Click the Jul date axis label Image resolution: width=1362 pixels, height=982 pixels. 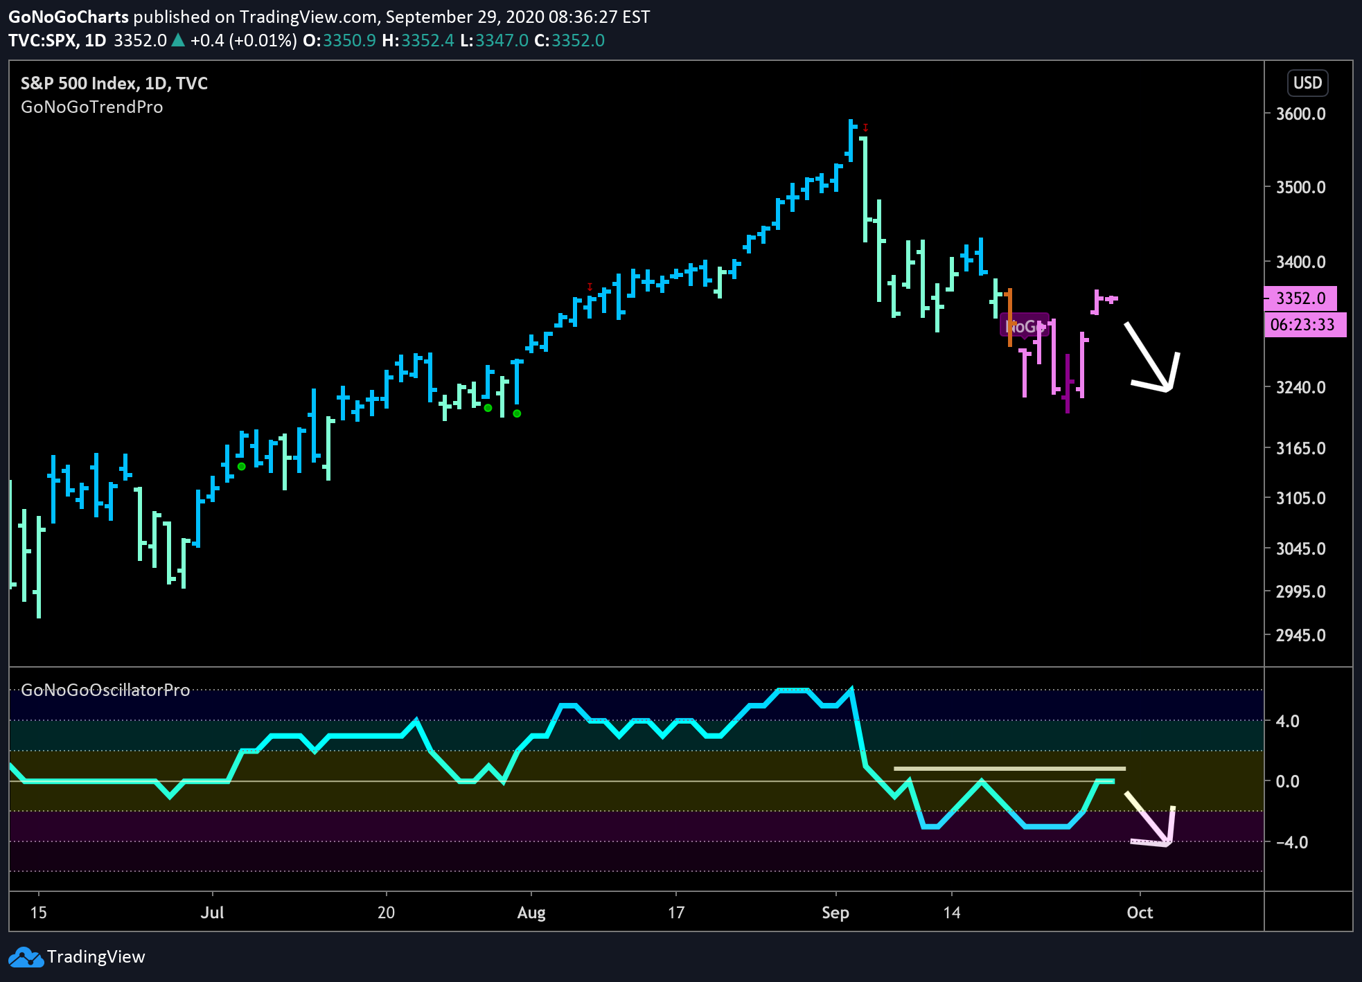[x=212, y=913]
